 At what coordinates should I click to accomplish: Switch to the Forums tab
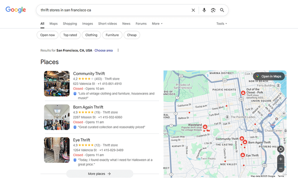(x=141, y=24)
